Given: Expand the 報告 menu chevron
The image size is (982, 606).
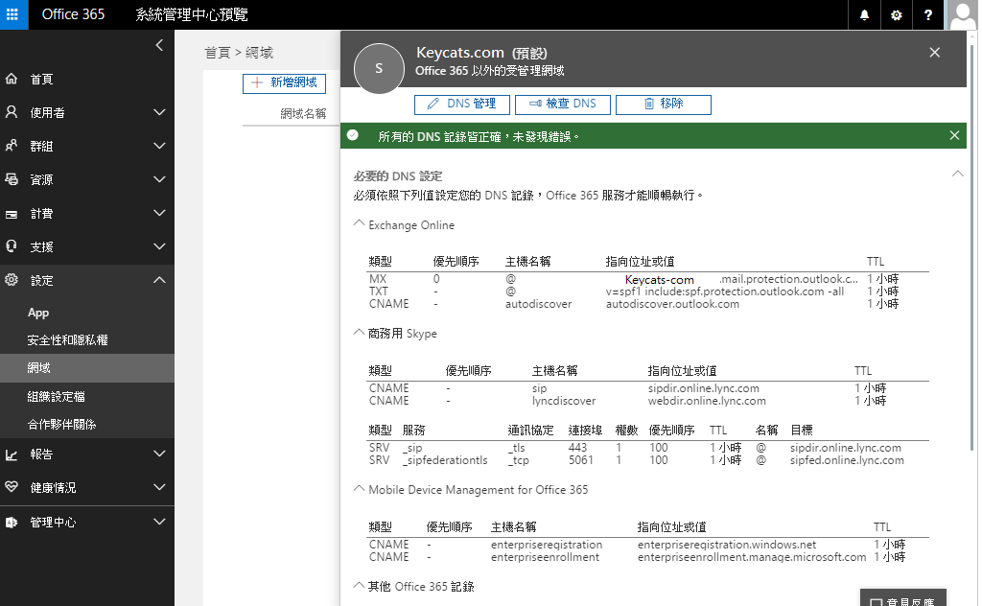Looking at the screenshot, I should [x=160, y=454].
